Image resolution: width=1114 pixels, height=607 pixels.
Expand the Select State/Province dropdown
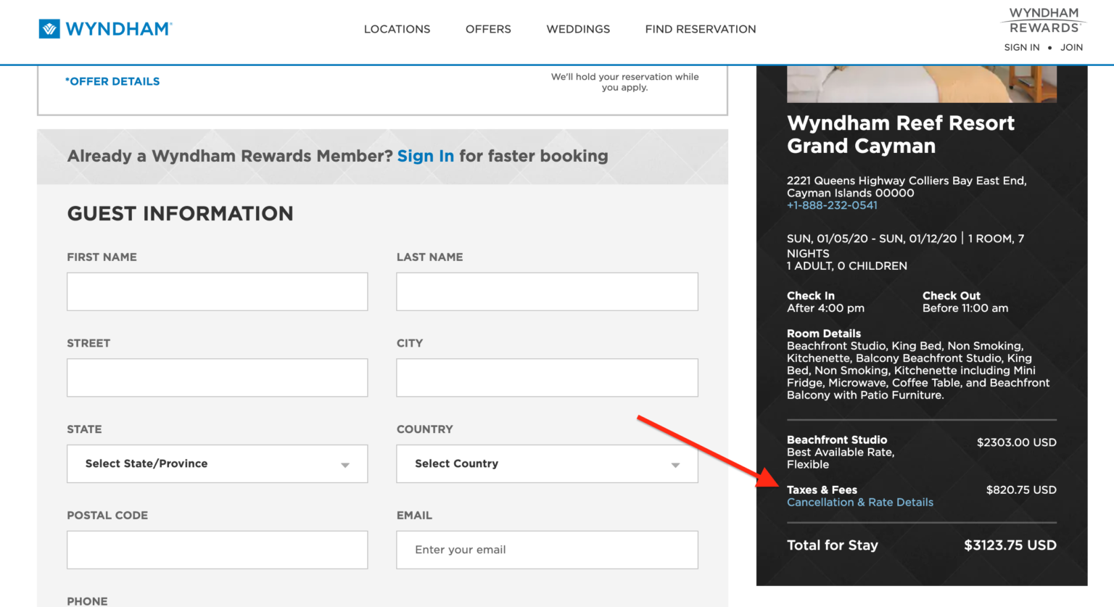click(x=217, y=463)
